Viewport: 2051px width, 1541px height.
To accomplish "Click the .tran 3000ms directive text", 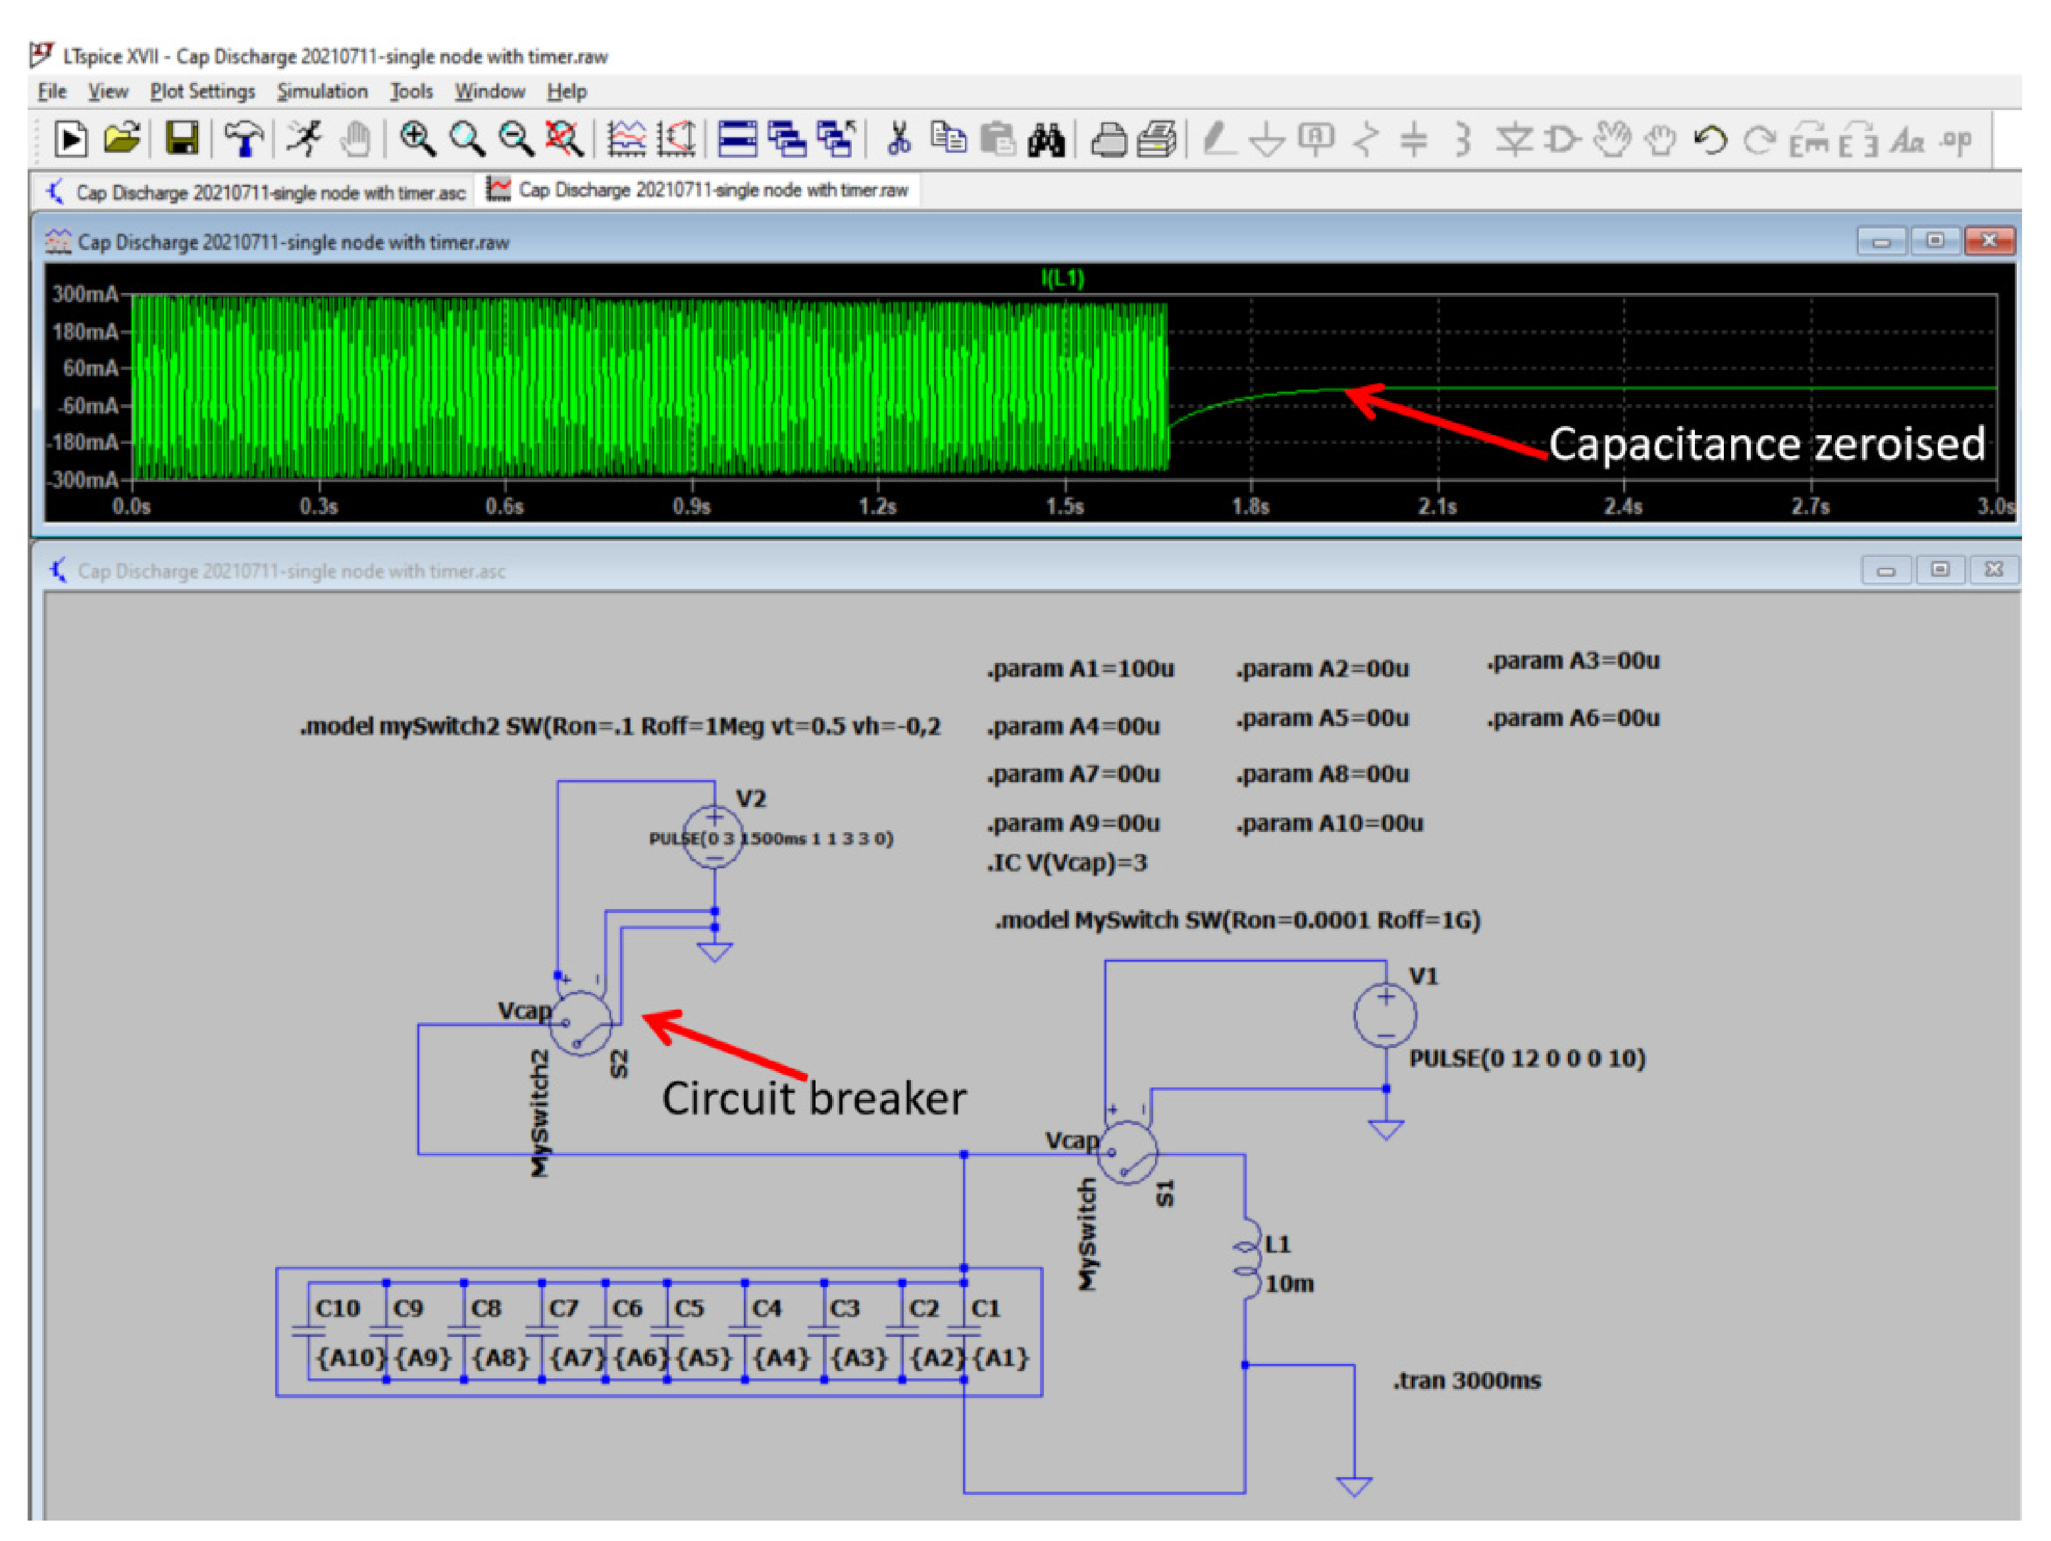I will pos(1466,1382).
